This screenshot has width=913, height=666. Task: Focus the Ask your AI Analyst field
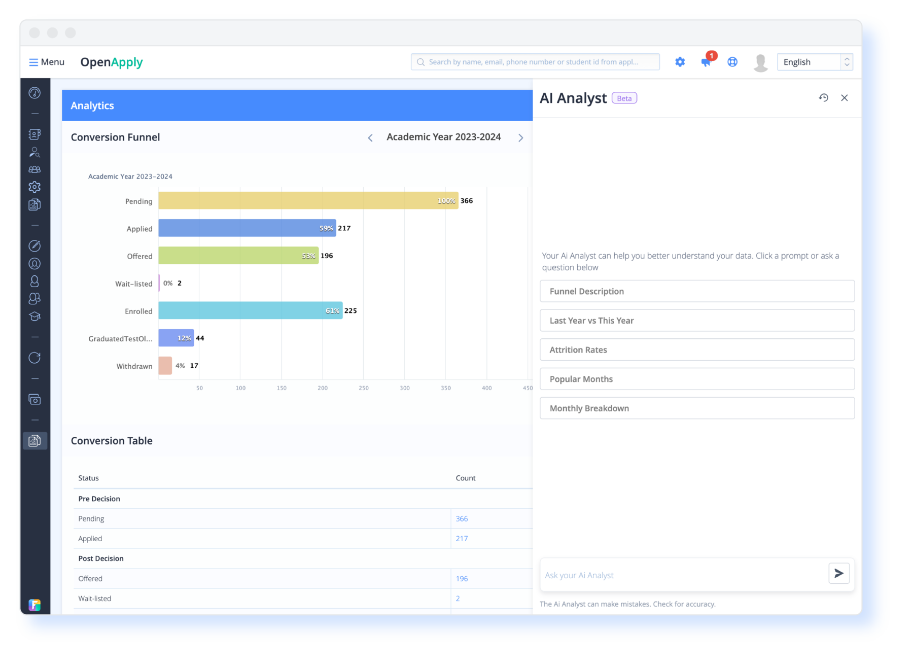682,575
